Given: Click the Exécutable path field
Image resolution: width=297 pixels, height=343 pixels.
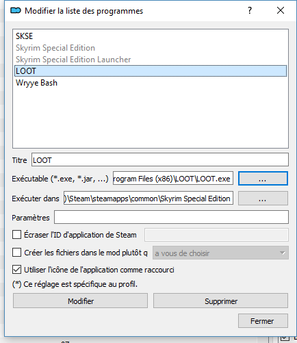Looking at the screenshot, I should click(173, 179).
